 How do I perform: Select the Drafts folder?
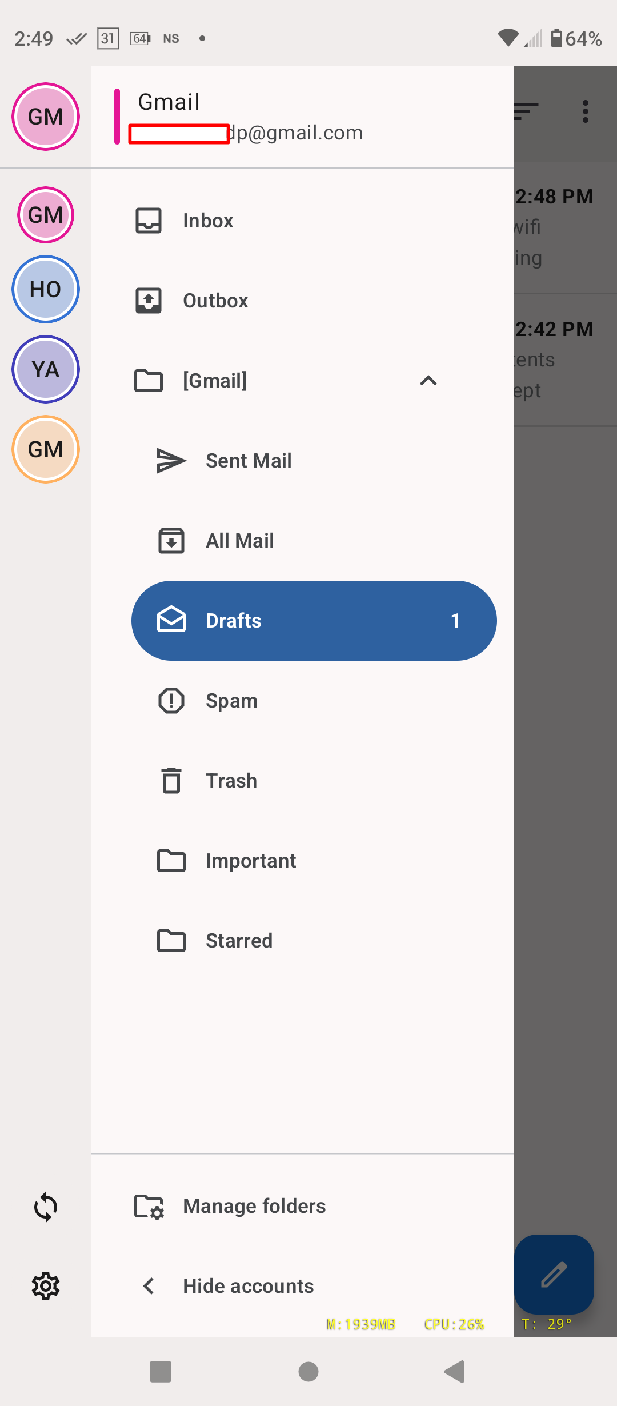(x=314, y=621)
